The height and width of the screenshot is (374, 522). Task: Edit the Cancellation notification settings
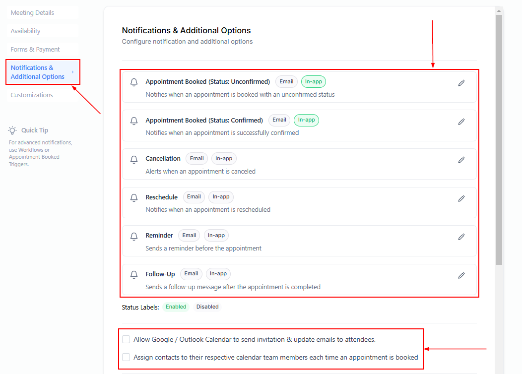[461, 160]
